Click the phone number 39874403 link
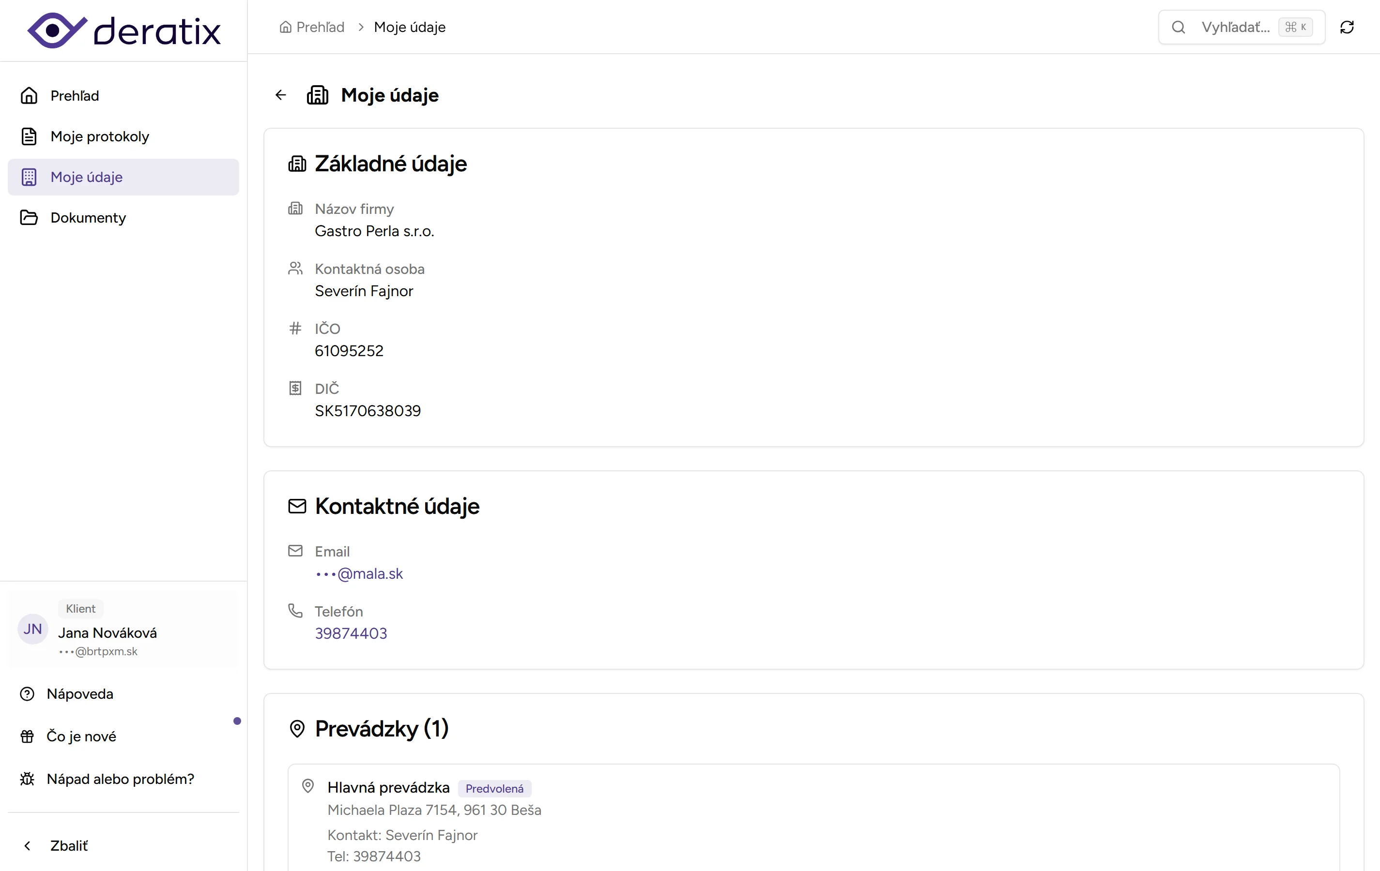 click(x=351, y=633)
